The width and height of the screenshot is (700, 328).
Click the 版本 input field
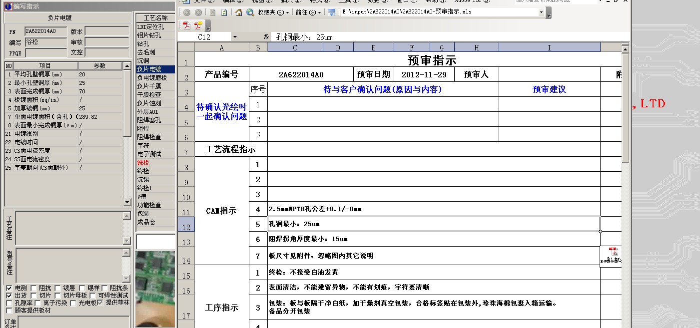point(107,31)
